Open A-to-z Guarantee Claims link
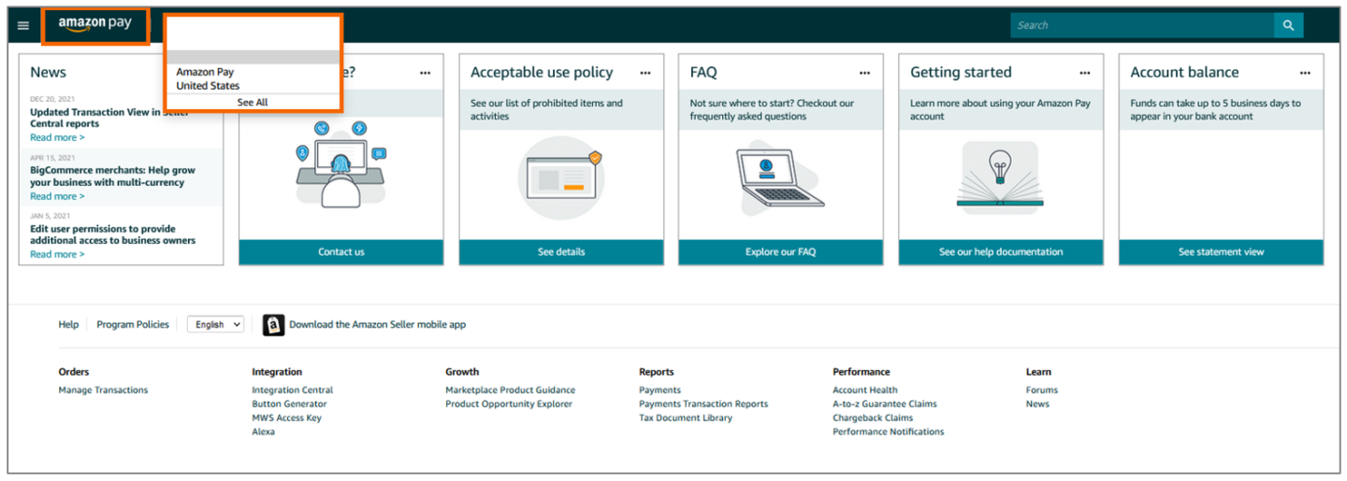 [x=885, y=404]
